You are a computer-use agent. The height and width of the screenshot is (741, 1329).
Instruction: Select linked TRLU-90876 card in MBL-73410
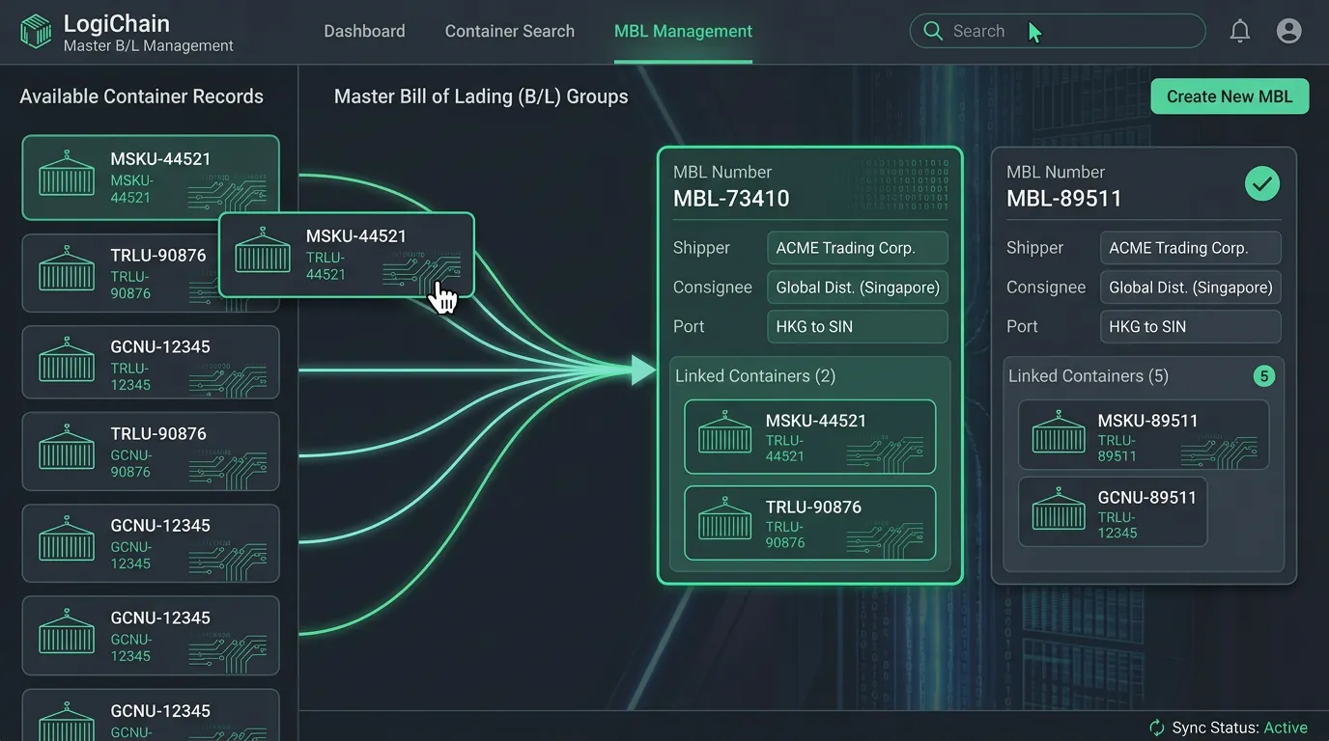[x=809, y=523]
